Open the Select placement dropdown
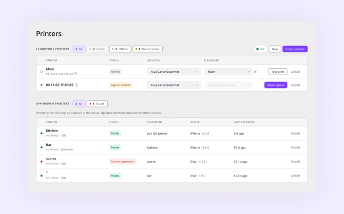The image size is (344, 214). tap(228, 85)
